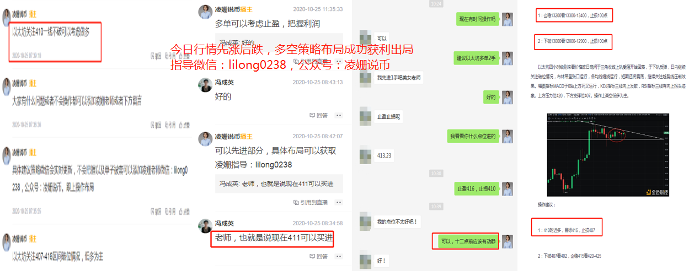Click 回答 icon under the 老师 411 question

pyautogui.click(x=319, y=257)
